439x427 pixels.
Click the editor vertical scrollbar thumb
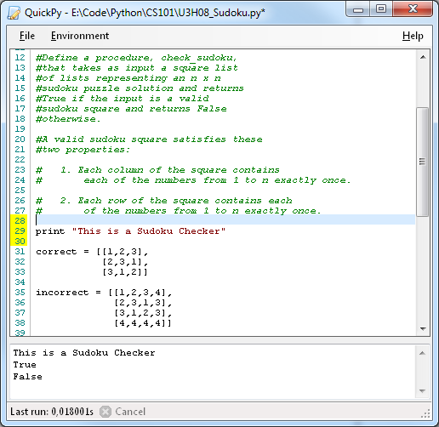tap(422, 162)
